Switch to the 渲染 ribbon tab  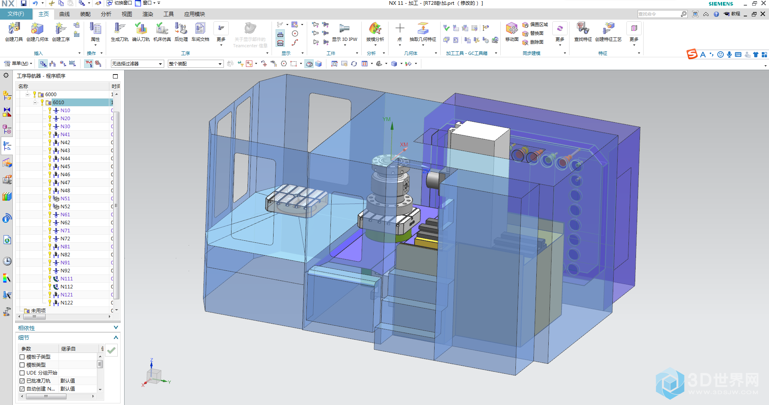[x=148, y=14]
